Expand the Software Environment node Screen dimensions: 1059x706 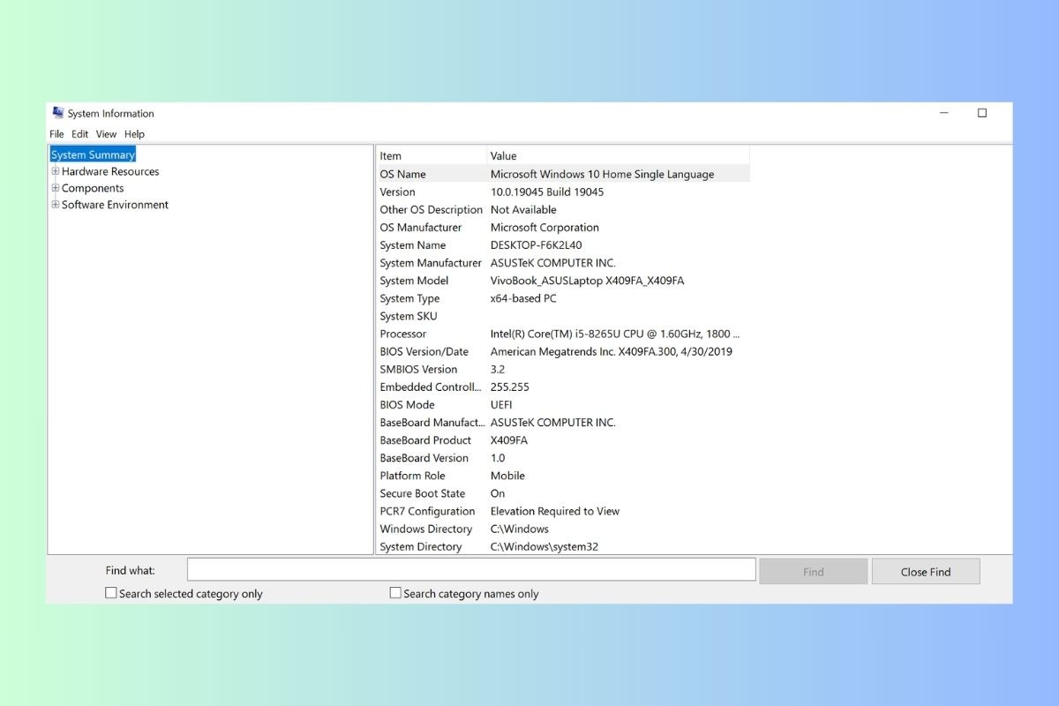56,205
